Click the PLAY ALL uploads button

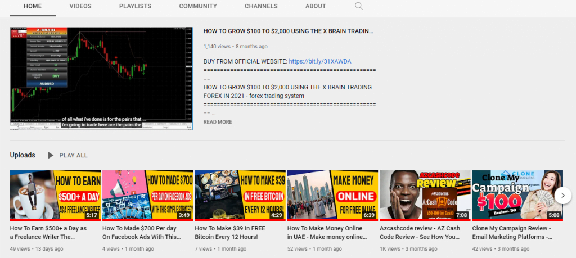coord(74,155)
